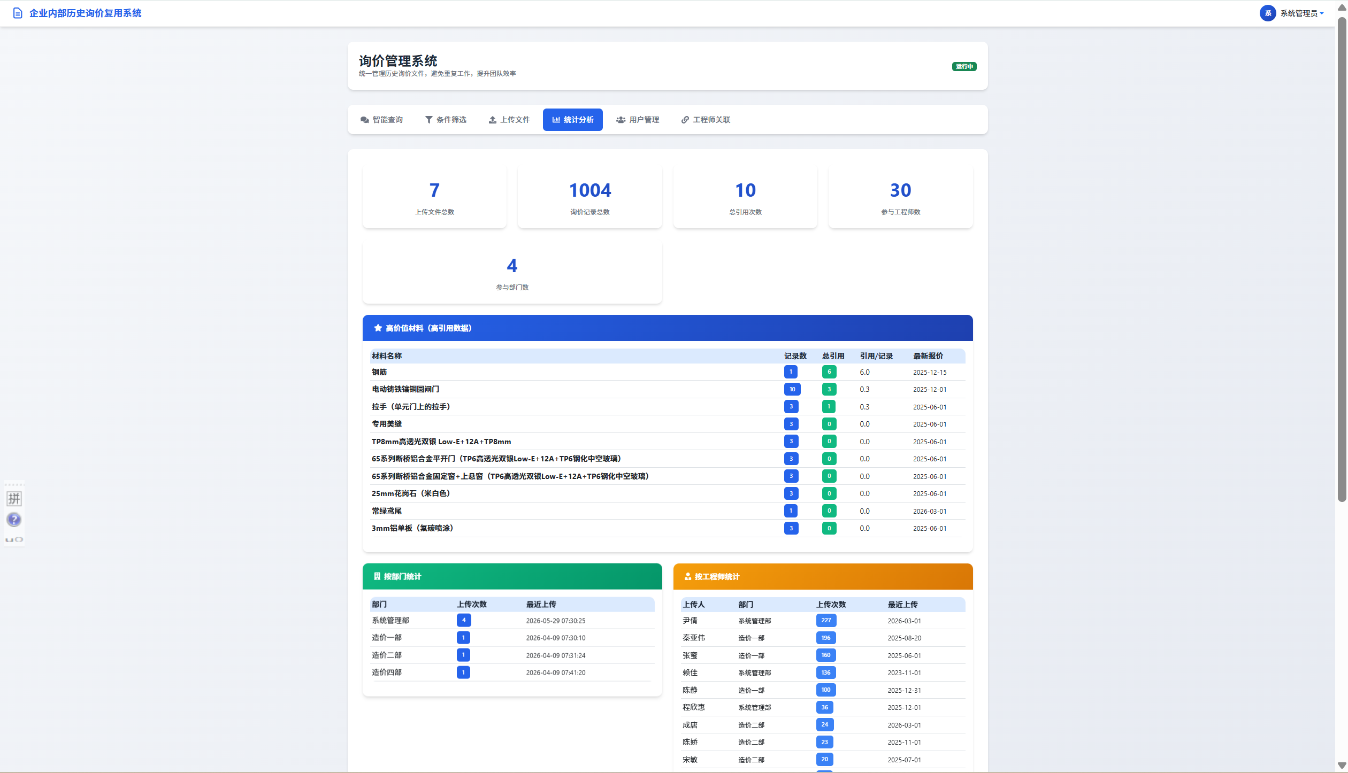Click the 常绿鸢尾 material row

coord(668,511)
